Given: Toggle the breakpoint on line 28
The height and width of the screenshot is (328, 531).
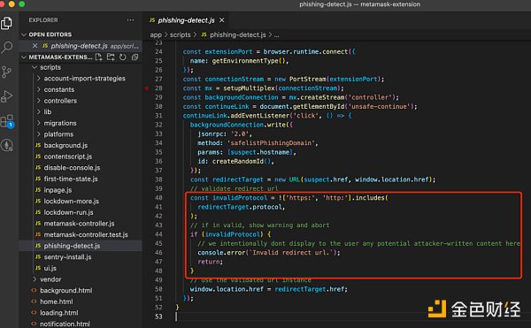Looking at the screenshot, I should (x=147, y=88).
